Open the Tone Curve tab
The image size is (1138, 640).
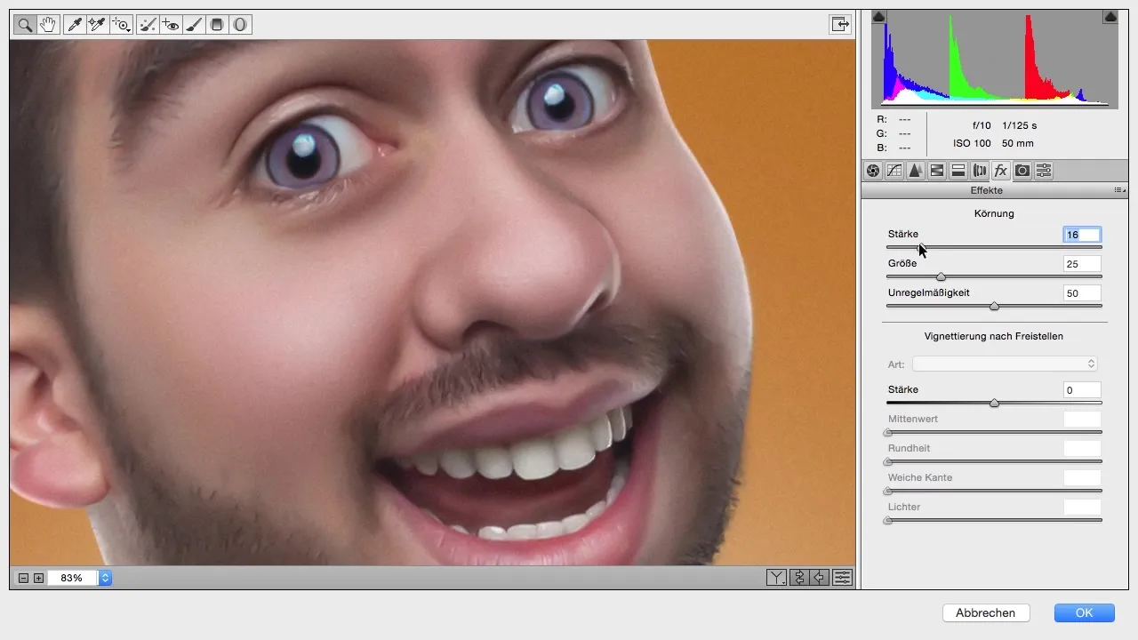click(x=894, y=171)
